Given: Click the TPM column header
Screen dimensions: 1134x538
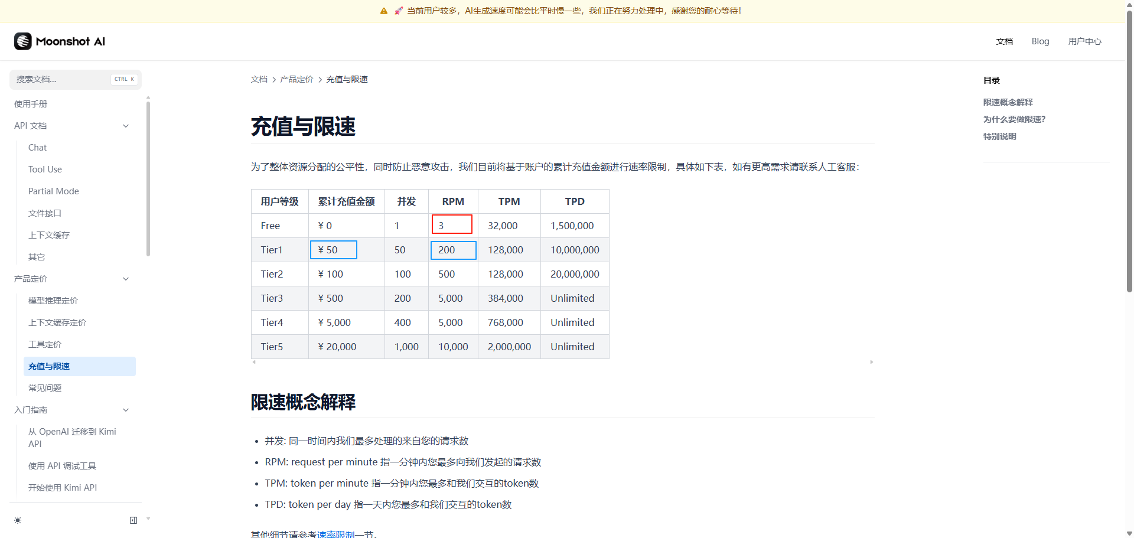Looking at the screenshot, I should point(509,201).
